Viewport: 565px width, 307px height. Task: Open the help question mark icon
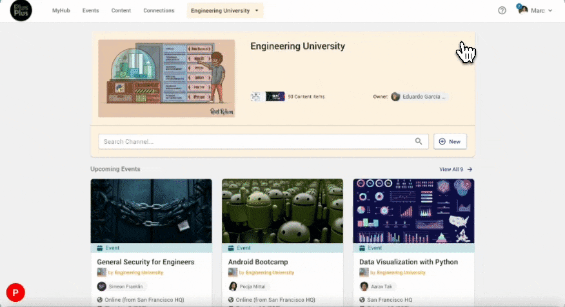click(x=502, y=10)
